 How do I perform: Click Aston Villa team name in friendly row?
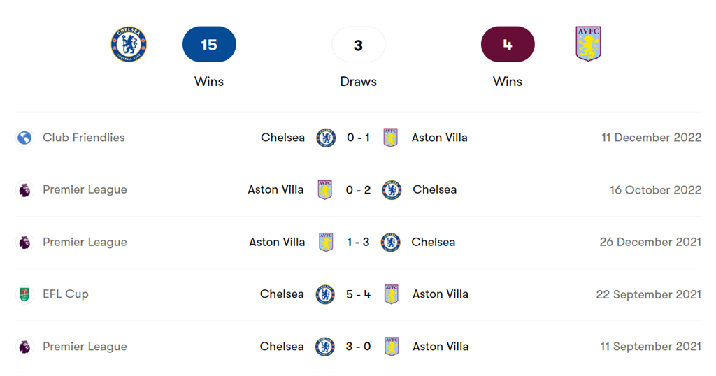(439, 138)
